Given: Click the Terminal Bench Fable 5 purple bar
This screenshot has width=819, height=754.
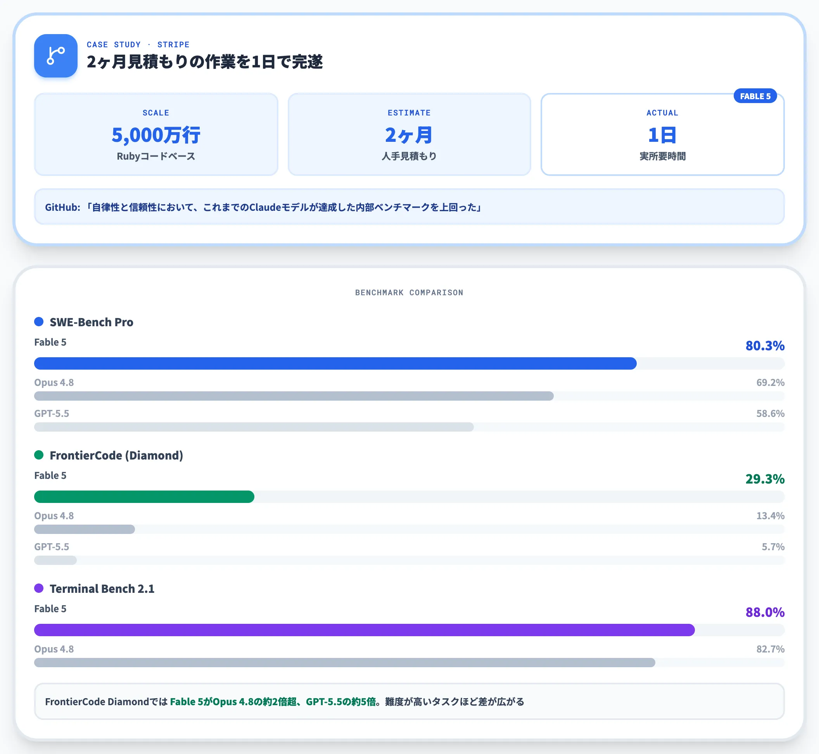Looking at the screenshot, I should pos(364,630).
